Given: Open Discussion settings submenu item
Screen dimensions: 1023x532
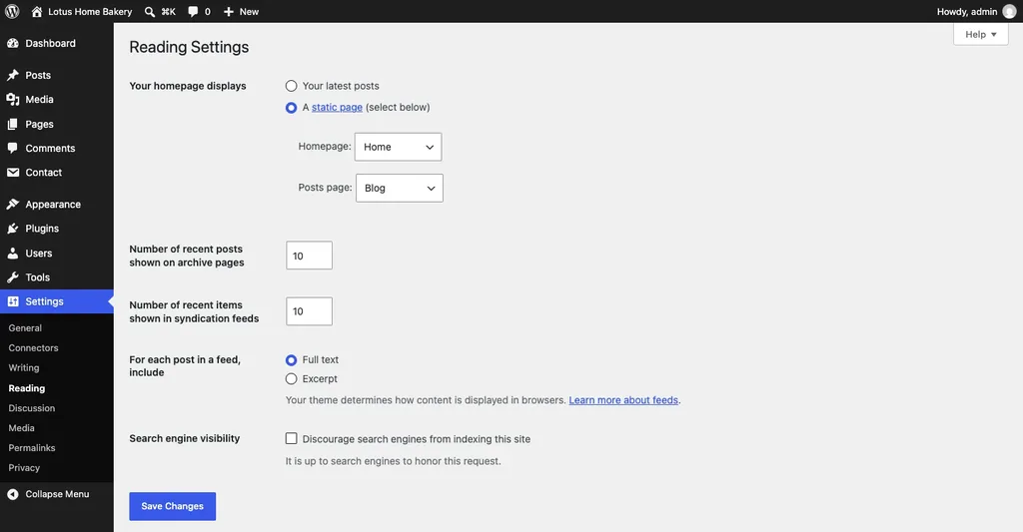Looking at the screenshot, I should (31, 408).
